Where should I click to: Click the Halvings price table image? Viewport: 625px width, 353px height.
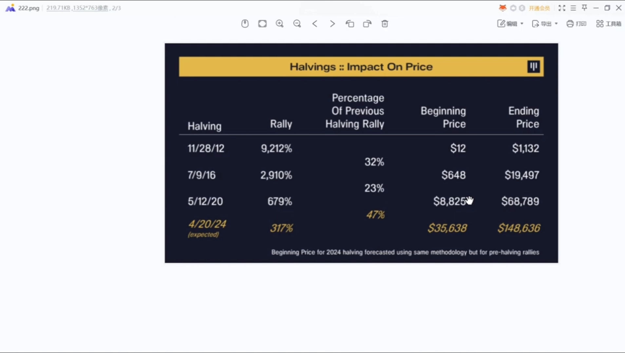361,153
